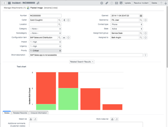This screenshot has height=127, width=168.
Task: Open the Contact type dropdown
Action: (x=127, y=24)
